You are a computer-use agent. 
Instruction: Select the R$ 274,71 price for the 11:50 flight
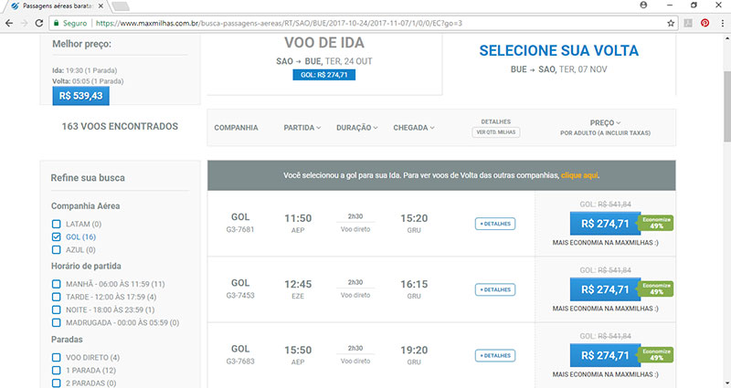tap(605, 224)
